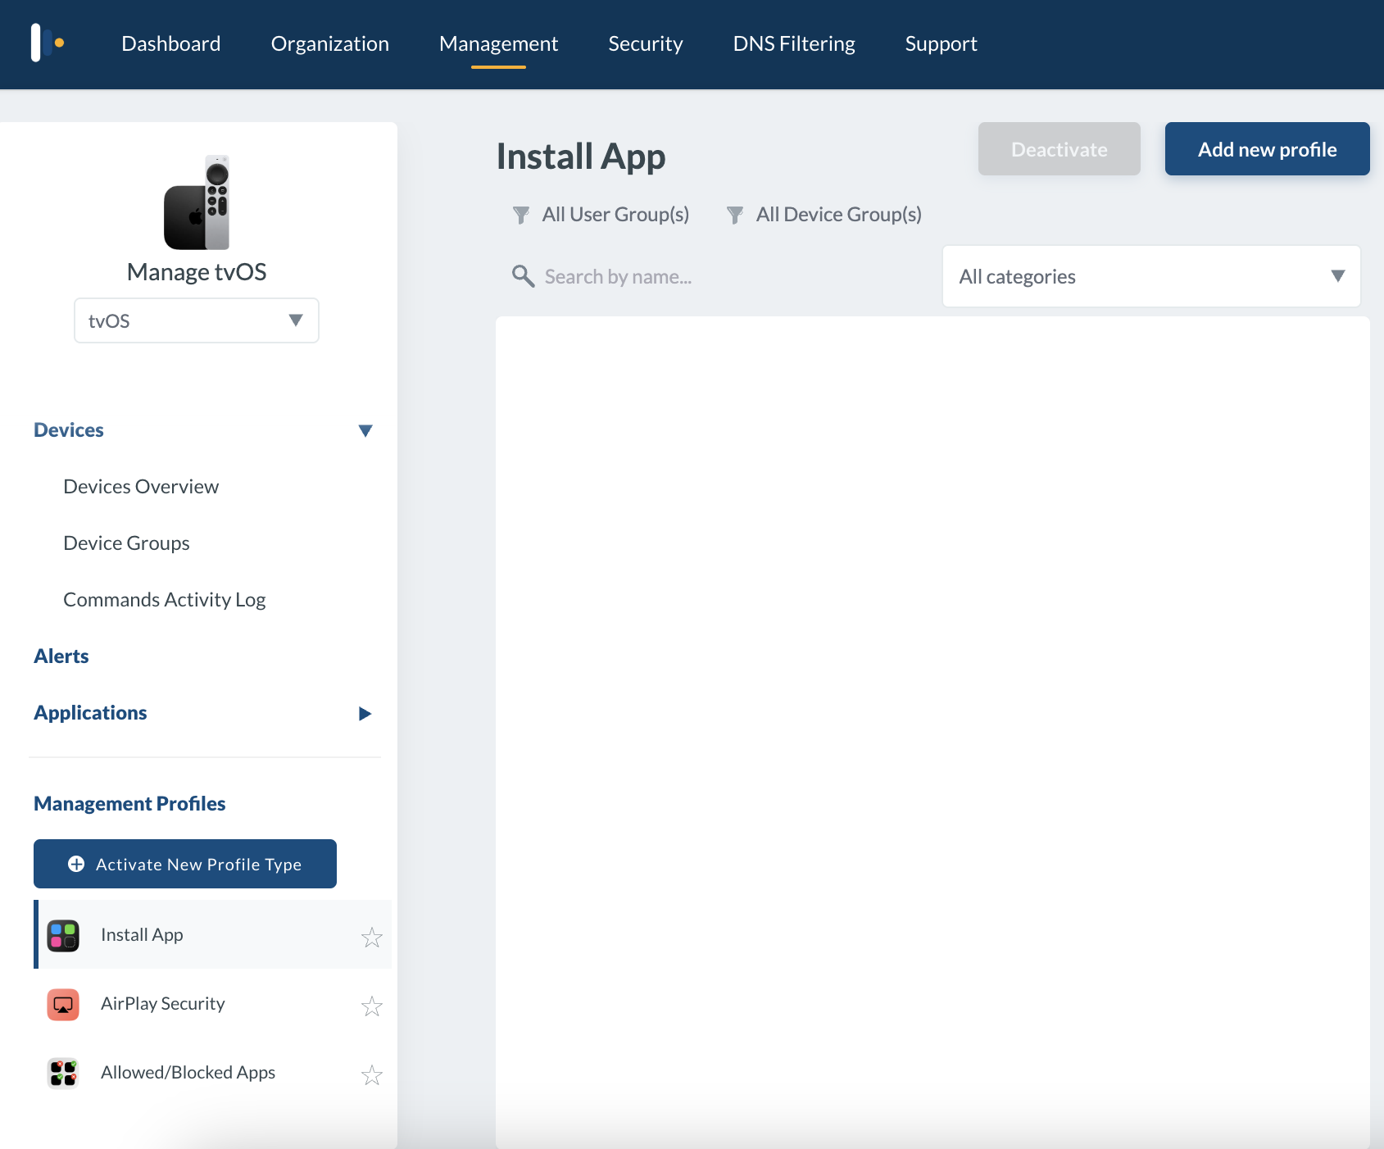Click the app logo in the top bar

pyautogui.click(x=48, y=43)
